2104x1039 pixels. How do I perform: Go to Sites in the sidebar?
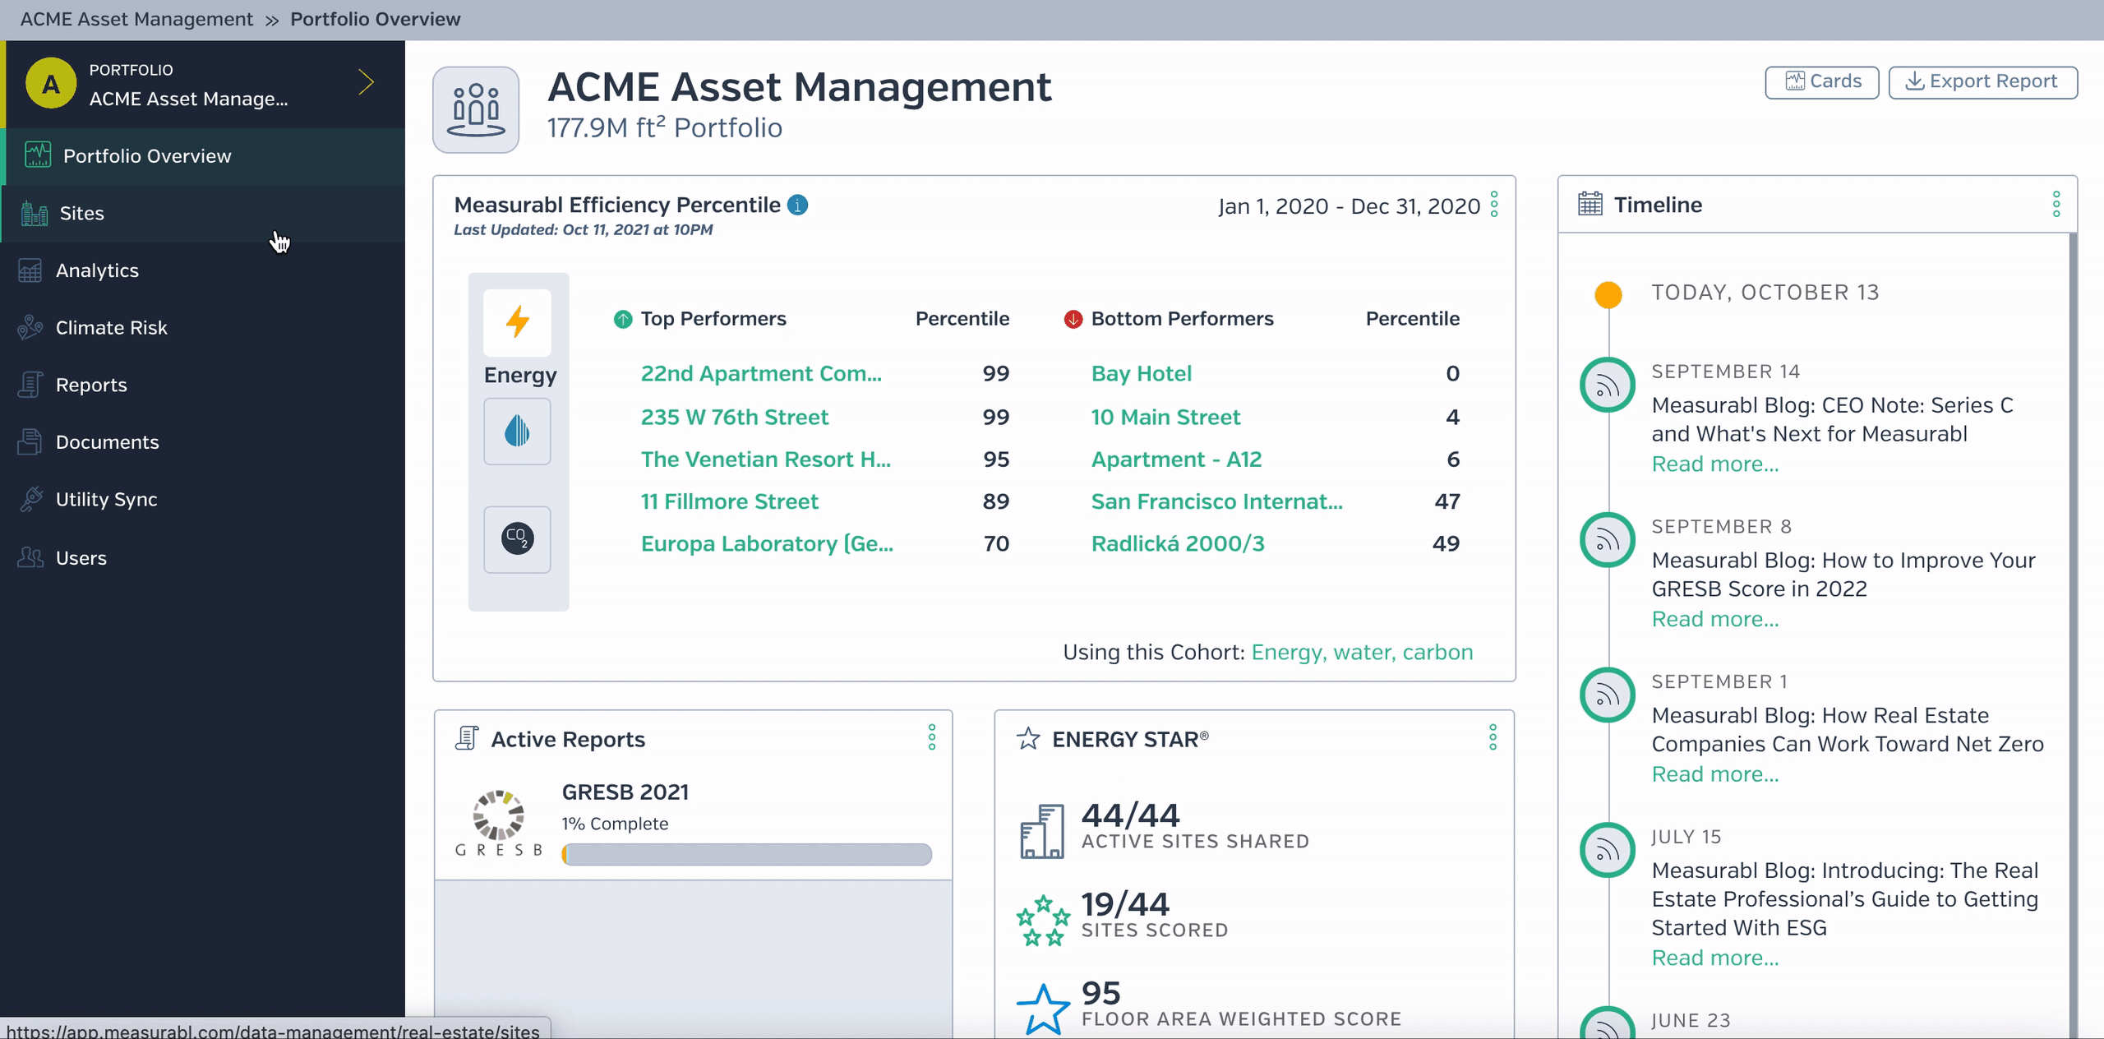coord(204,214)
